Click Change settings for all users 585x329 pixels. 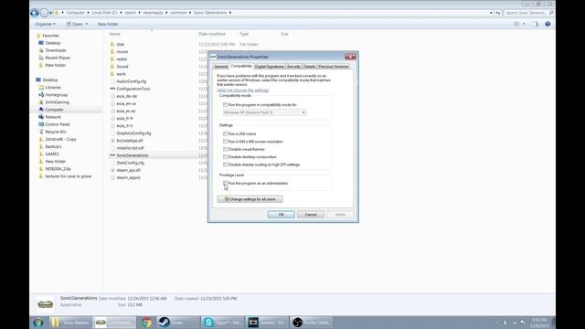(250, 199)
